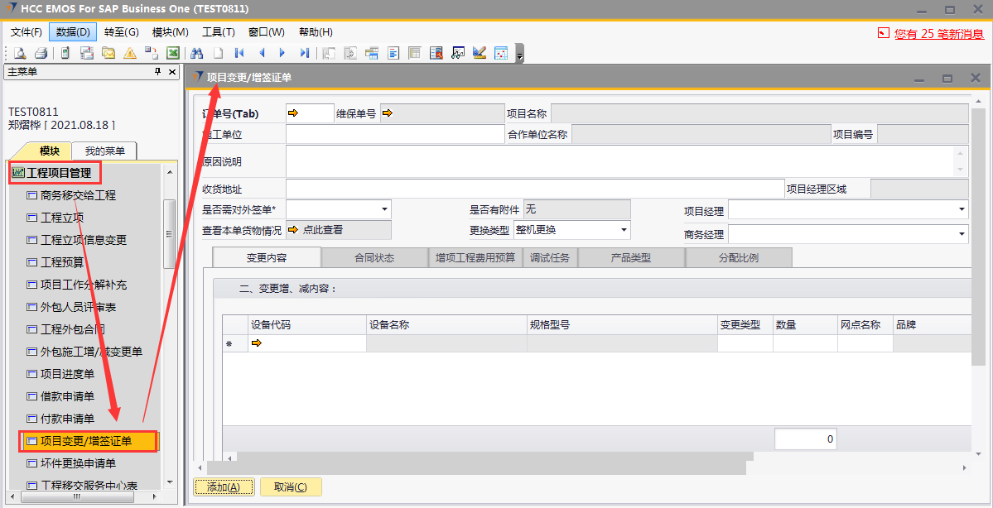Image resolution: width=993 pixels, height=508 pixels.
Task: Switch to the 合同状态 tab
Action: [374, 258]
